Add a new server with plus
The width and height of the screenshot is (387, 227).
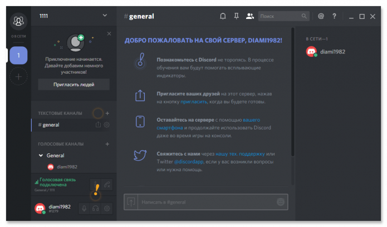tap(18, 76)
